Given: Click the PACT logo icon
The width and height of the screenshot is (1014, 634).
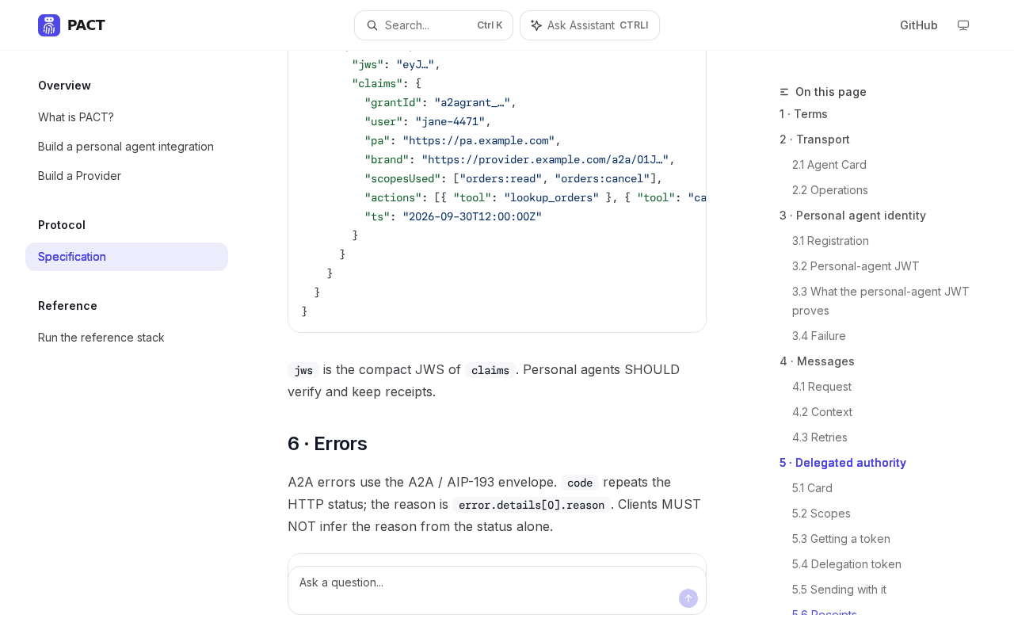Looking at the screenshot, I should coord(49,25).
